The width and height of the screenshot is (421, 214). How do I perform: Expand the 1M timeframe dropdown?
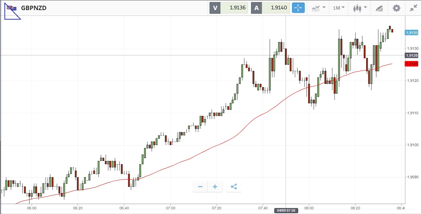tap(339, 8)
